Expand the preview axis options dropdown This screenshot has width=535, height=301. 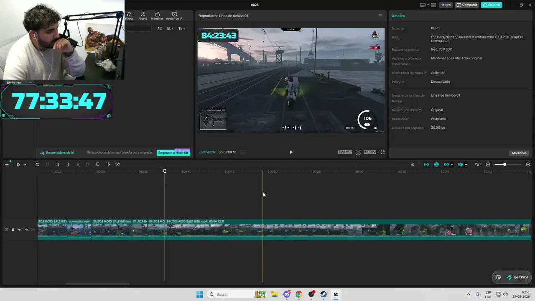466,165
